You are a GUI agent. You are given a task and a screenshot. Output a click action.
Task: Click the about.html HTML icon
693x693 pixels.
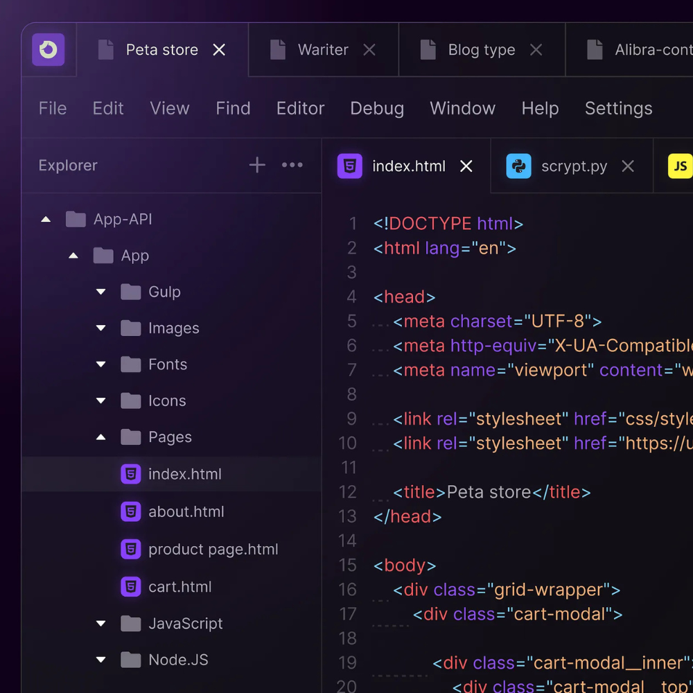(x=131, y=511)
